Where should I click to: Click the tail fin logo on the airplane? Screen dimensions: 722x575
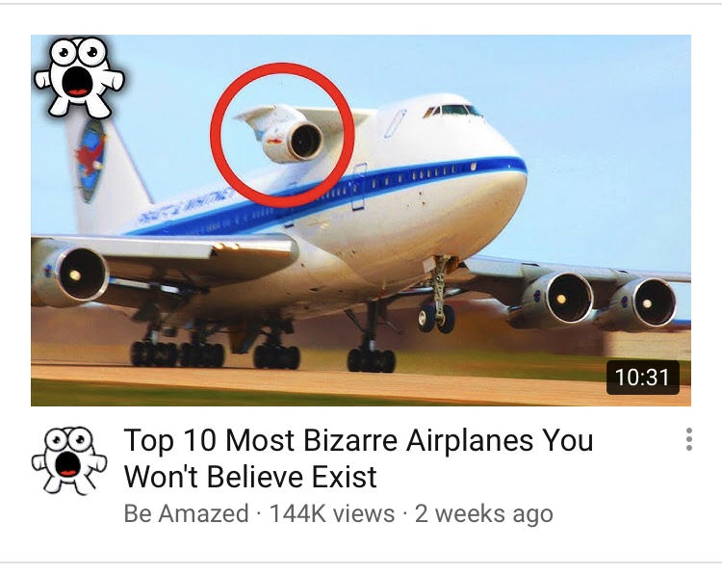pyautogui.click(x=91, y=161)
